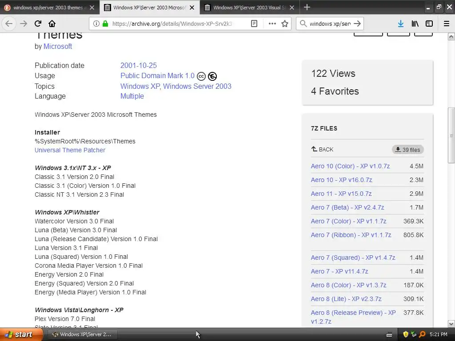455x341 pixels.
Task: Click the magnifier icon in system tray
Action: pyautogui.click(x=422, y=334)
